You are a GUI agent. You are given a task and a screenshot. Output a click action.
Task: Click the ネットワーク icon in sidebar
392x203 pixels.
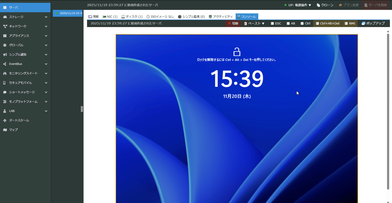tap(5, 26)
